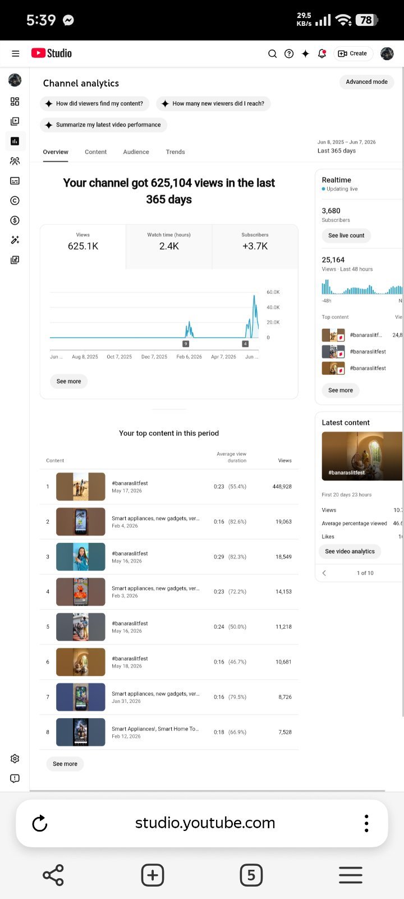The width and height of the screenshot is (404, 899).
Task: Click the chart marker labeled 9
Action: (x=186, y=343)
